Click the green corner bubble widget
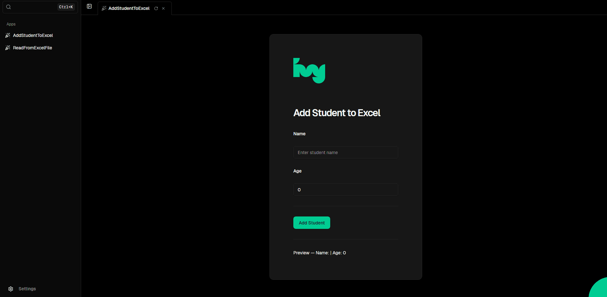Viewport: 607px width, 297px height. pos(598,288)
